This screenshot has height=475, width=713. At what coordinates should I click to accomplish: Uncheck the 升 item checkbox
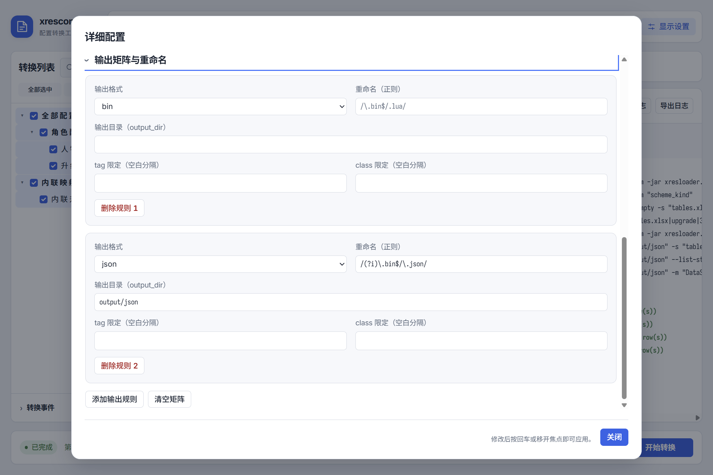(x=53, y=166)
